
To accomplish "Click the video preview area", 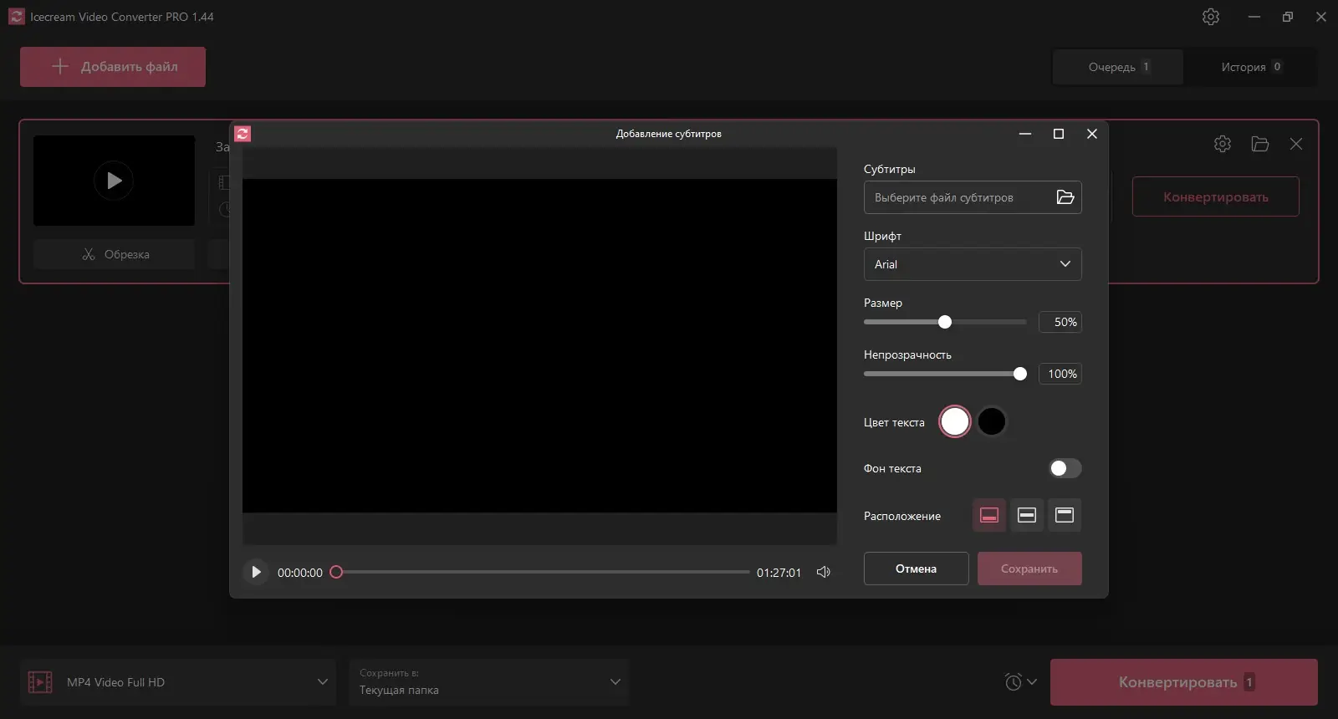I will (539, 345).
